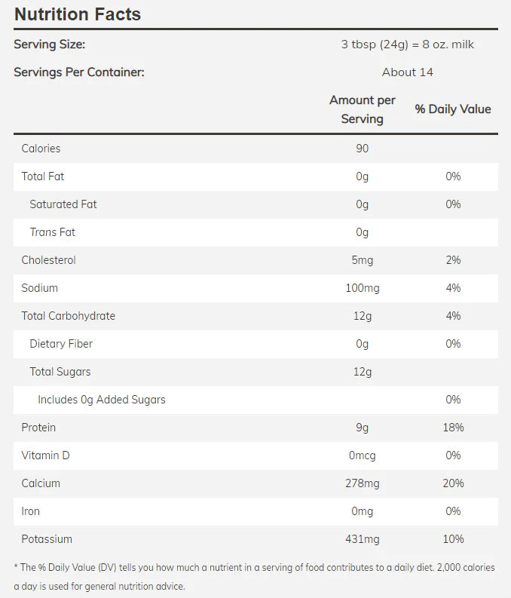Select the Total Fat row label
This screenshot has width=511, height=598.
[x=42, y=176]
